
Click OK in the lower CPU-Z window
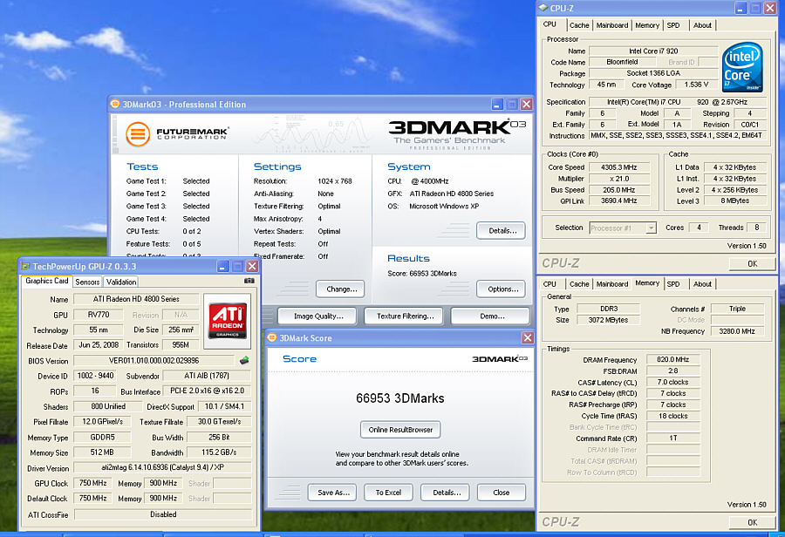(x=752, y=522)
